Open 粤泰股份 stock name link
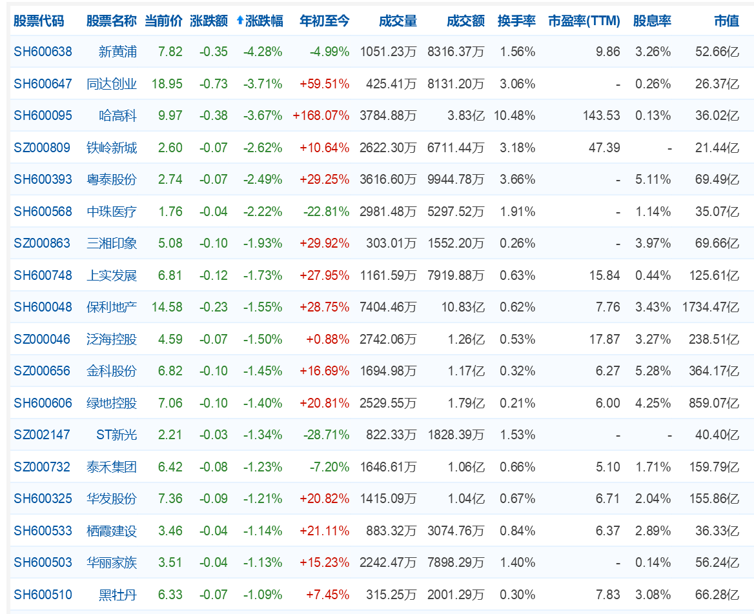754x614 pixels. (112, 179)
